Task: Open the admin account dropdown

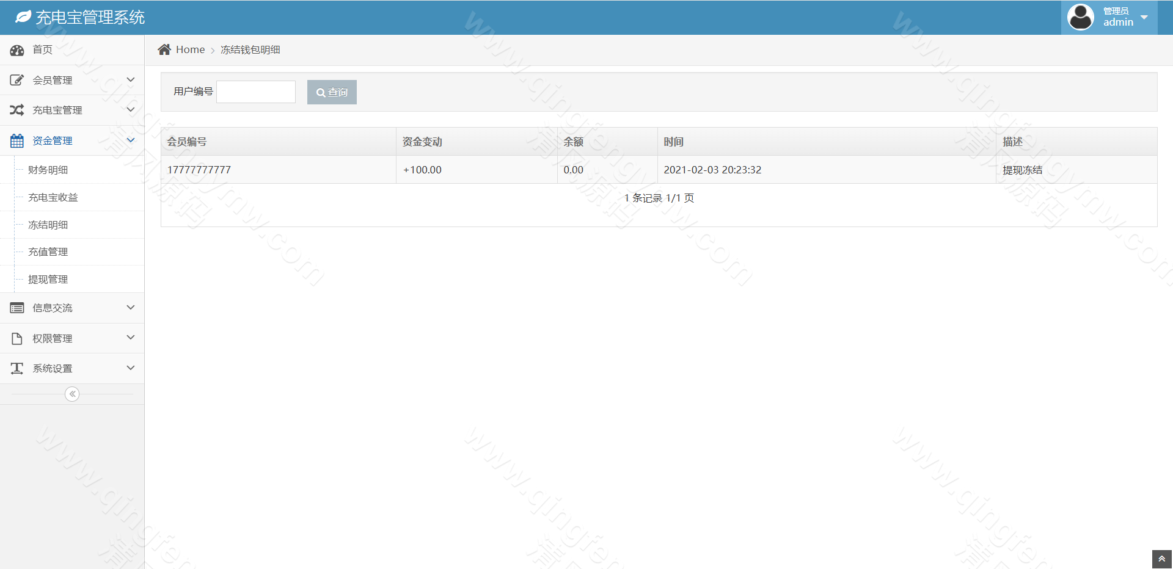Action: (1145, 17)
